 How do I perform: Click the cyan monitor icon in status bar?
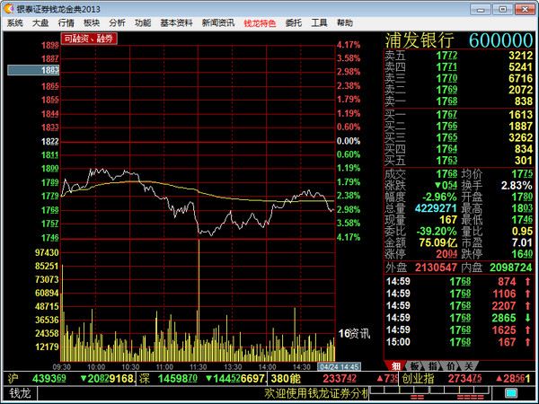pos(511,392)
